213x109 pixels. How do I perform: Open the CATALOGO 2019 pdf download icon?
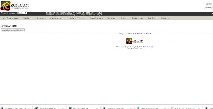tap(172, 108)
